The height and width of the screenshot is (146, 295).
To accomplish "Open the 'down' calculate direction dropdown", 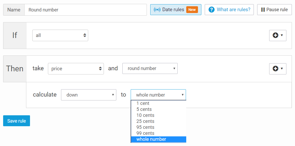I will click(88, 95).
